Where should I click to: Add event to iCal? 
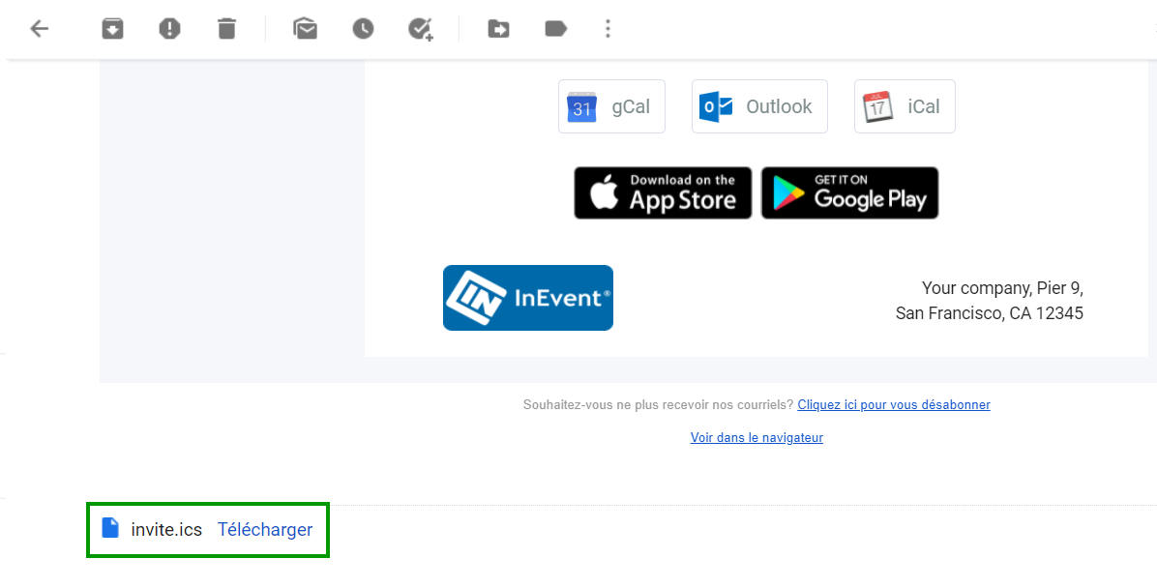pos(905,106)
